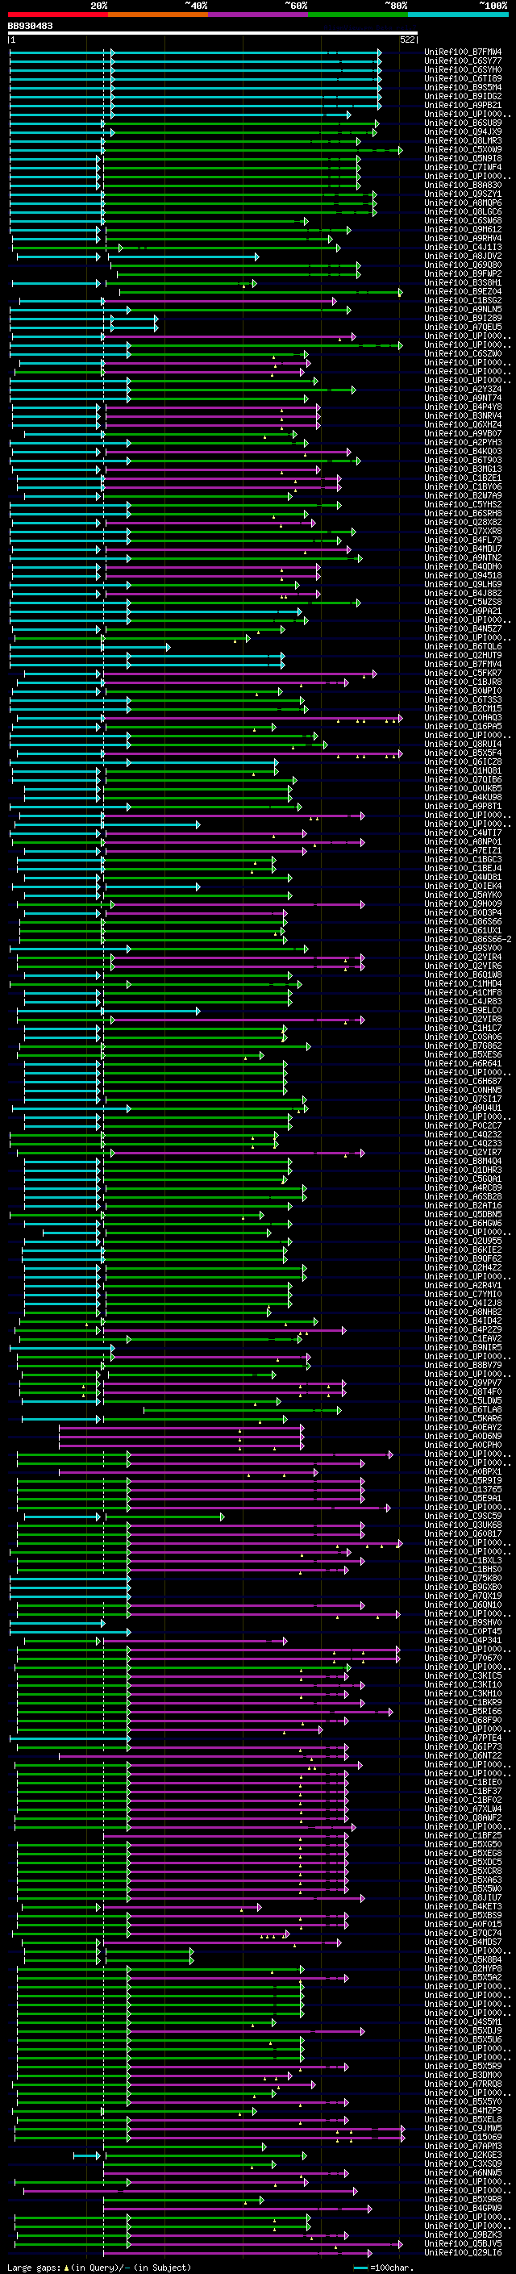
Task: Open hit UniRef100_C6SYH0
Action: pyautogui.click(x=463, y=69)
